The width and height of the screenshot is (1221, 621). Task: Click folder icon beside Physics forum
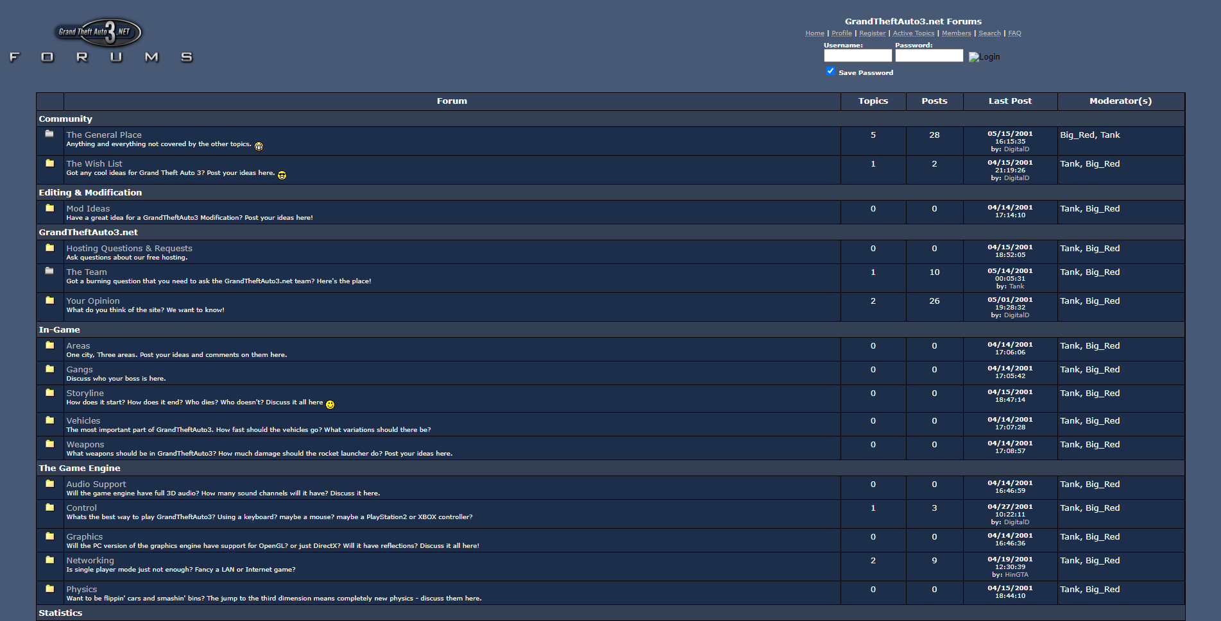point(49,588)
